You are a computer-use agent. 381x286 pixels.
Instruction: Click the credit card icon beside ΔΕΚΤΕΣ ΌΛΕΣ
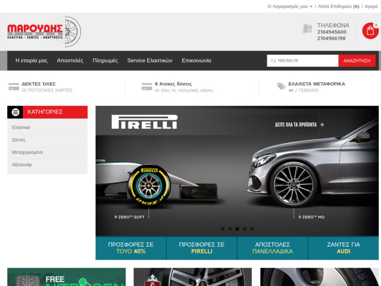click(x=14, y=87)
